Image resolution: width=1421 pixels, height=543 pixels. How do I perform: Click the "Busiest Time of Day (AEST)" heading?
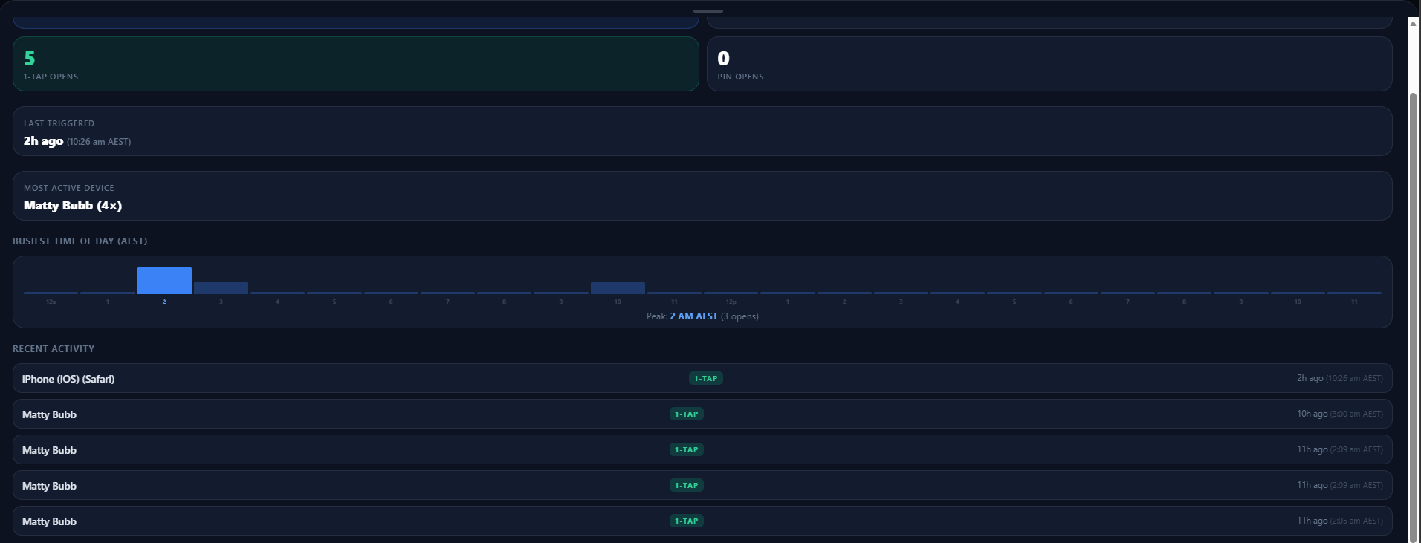80,241
